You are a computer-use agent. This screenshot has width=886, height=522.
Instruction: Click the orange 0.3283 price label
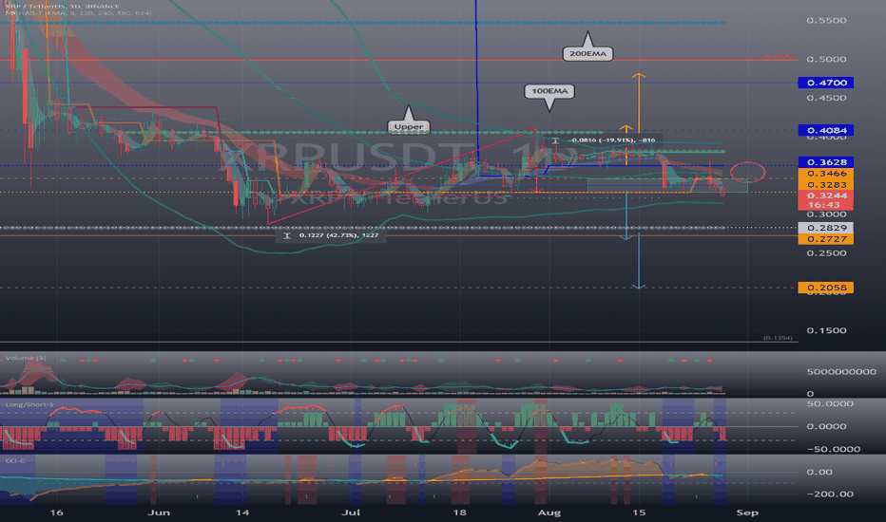(x=825, y=184)
